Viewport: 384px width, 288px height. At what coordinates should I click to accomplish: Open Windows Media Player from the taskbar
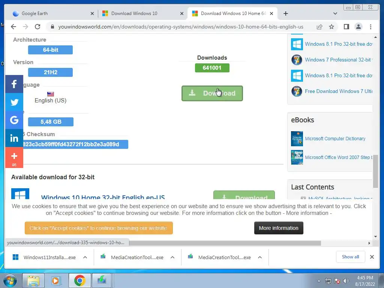(56, 280)
